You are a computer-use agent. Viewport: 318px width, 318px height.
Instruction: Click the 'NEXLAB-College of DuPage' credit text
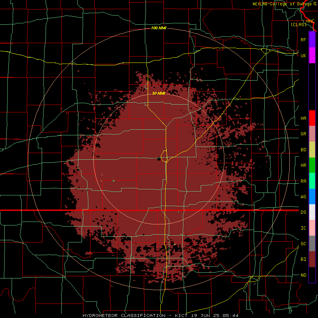(x=283, y=4)
